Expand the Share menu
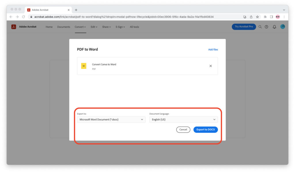Screen dimensions: 295x173 click(107, 27)
